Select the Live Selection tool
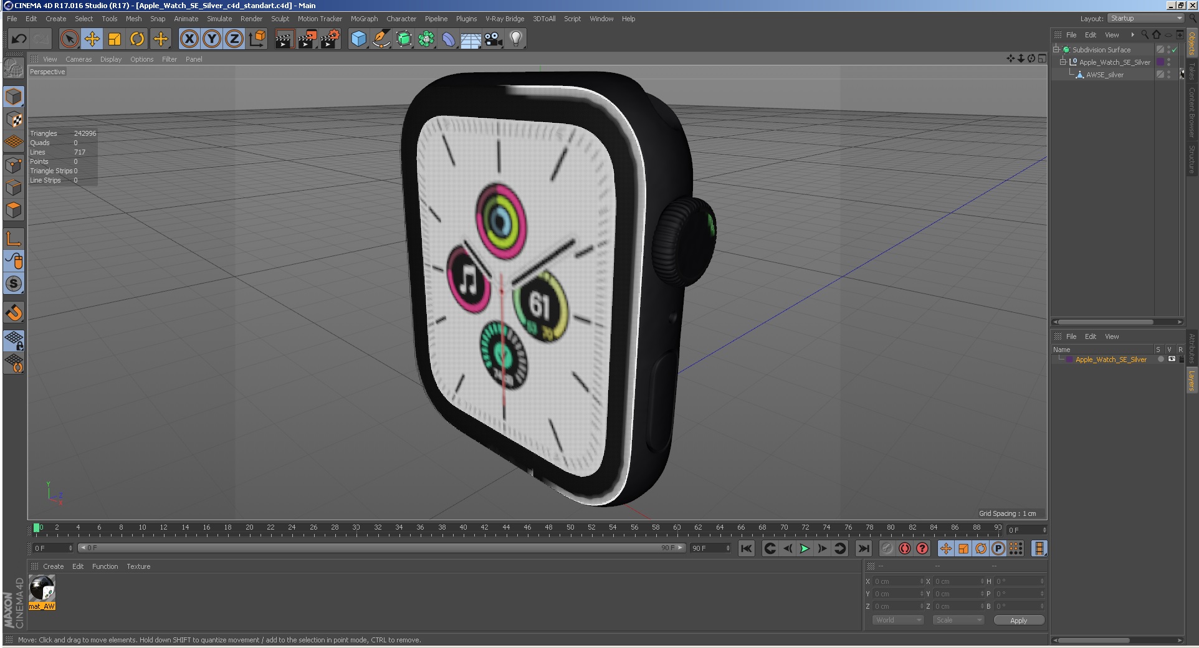The image size is (1199, 648). (70, 39)
